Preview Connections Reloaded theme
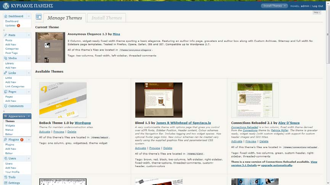 (251, 141)
